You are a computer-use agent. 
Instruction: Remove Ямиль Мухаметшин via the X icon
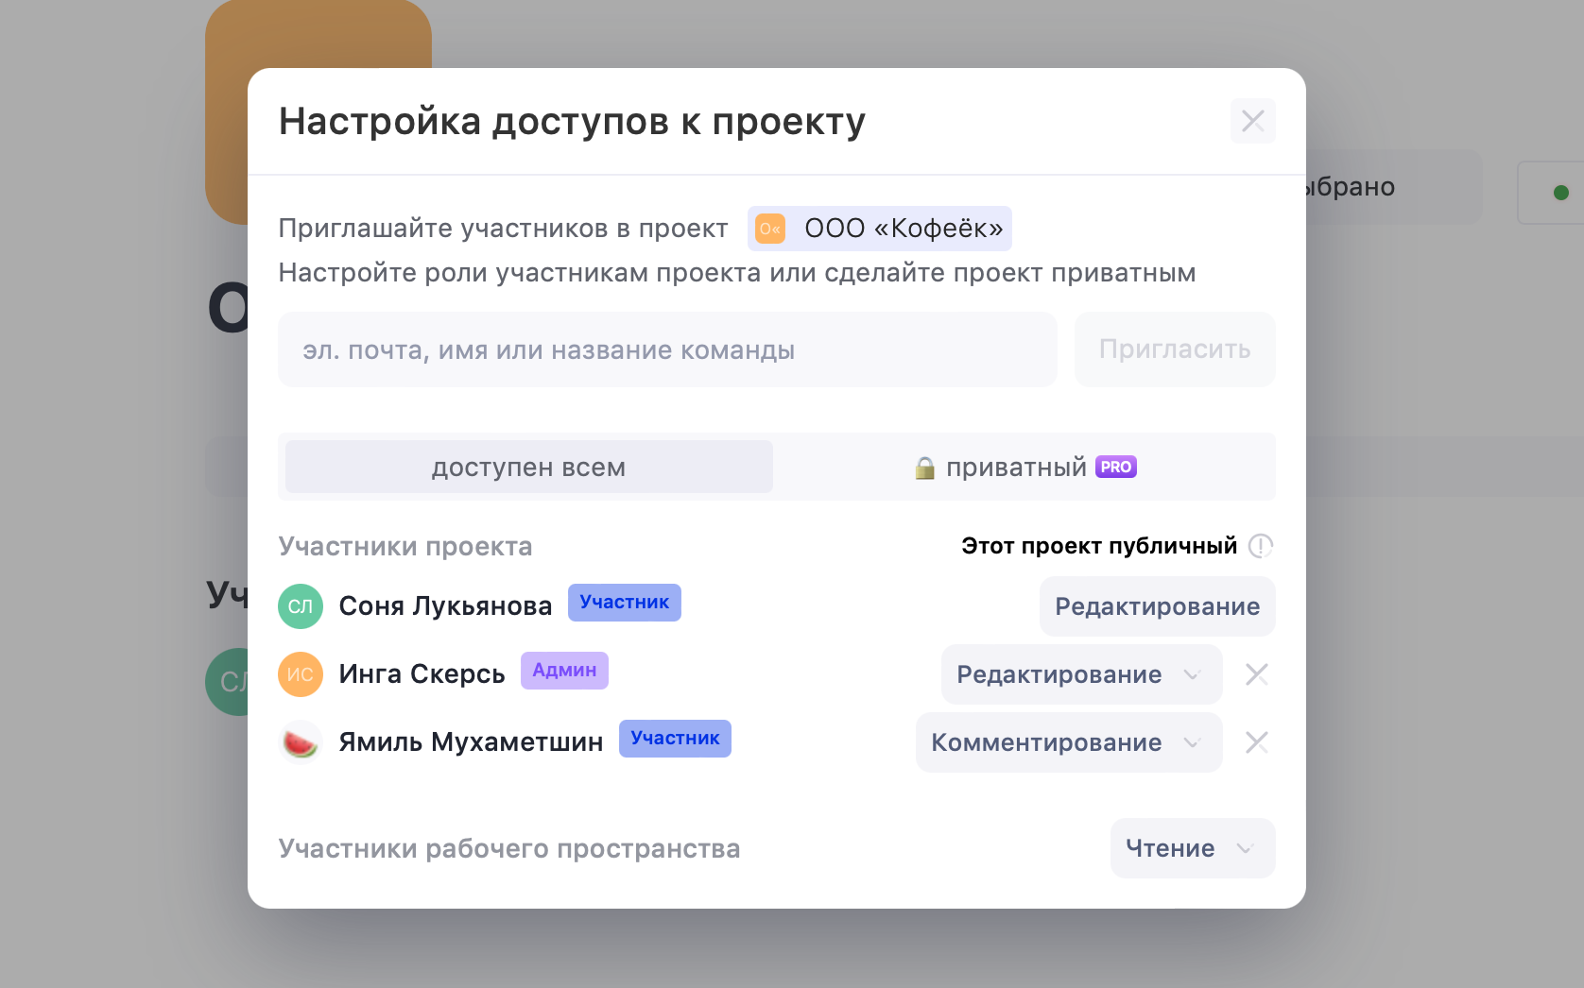tap(1257, 742)
